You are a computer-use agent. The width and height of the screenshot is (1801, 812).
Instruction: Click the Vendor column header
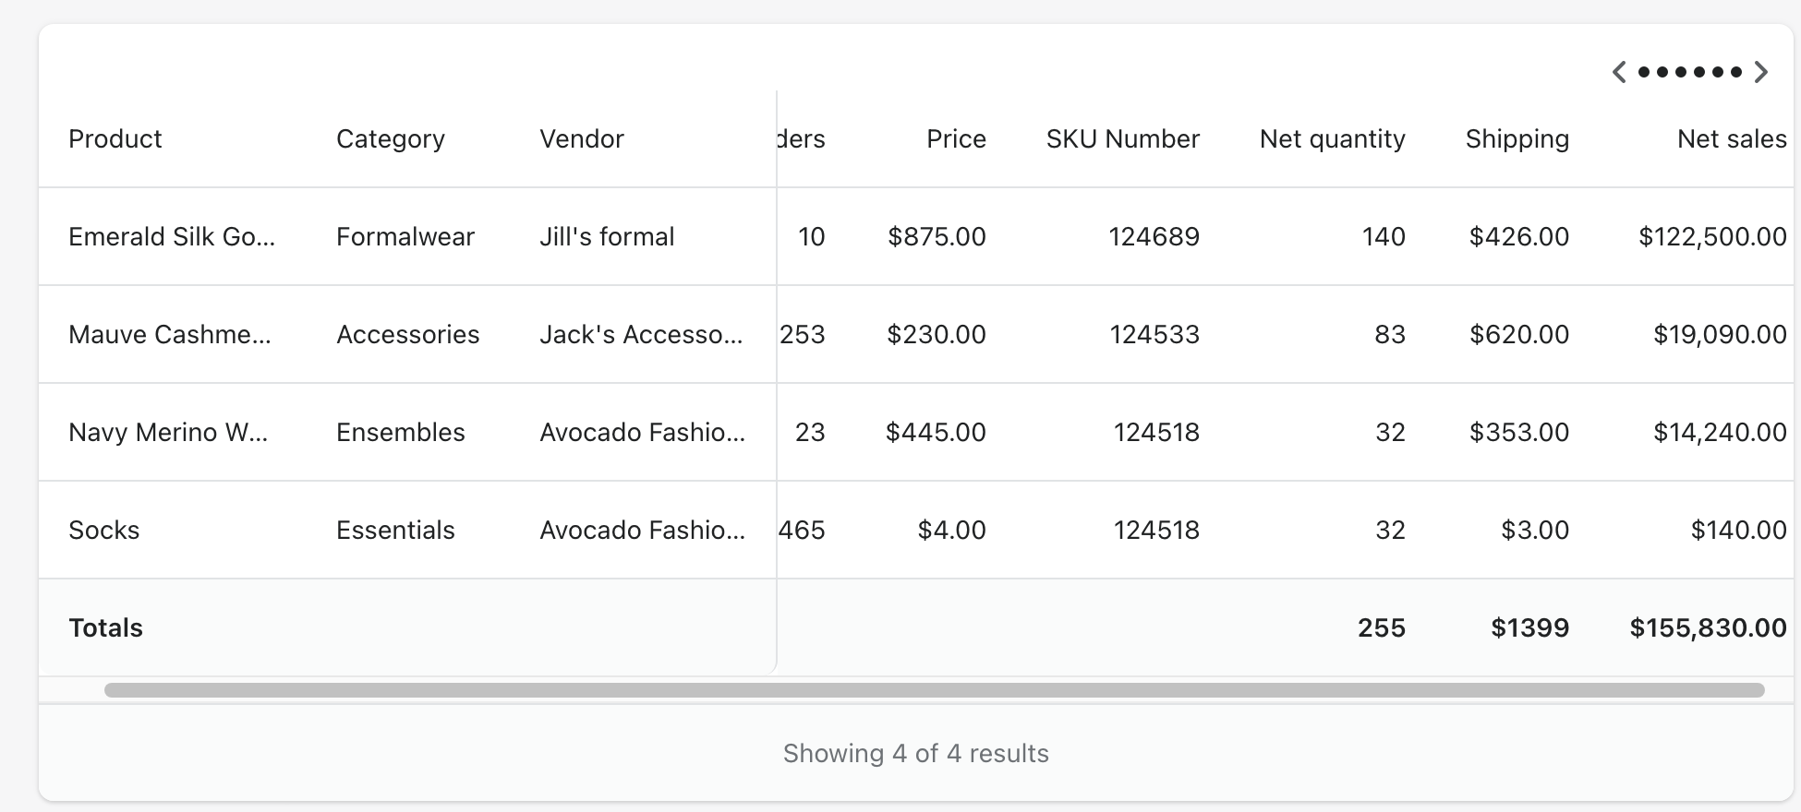(582, 139)
